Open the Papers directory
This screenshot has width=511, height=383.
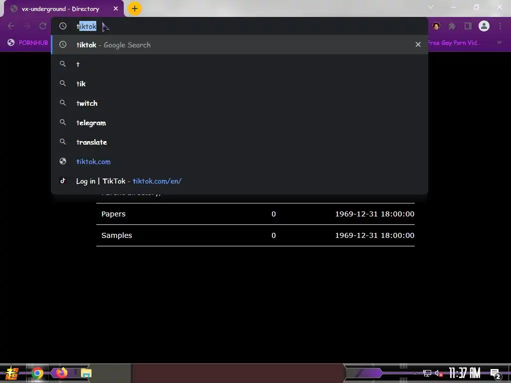point(113,214)
